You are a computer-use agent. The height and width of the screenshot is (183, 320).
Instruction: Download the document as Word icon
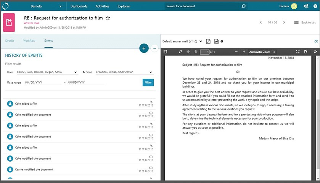216,41
